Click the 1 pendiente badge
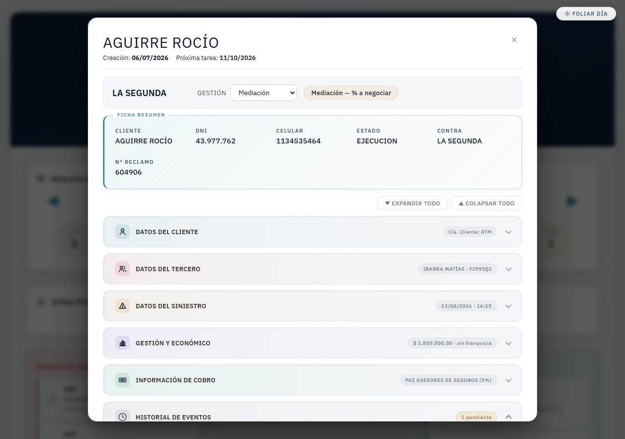 tap(477, 417)
